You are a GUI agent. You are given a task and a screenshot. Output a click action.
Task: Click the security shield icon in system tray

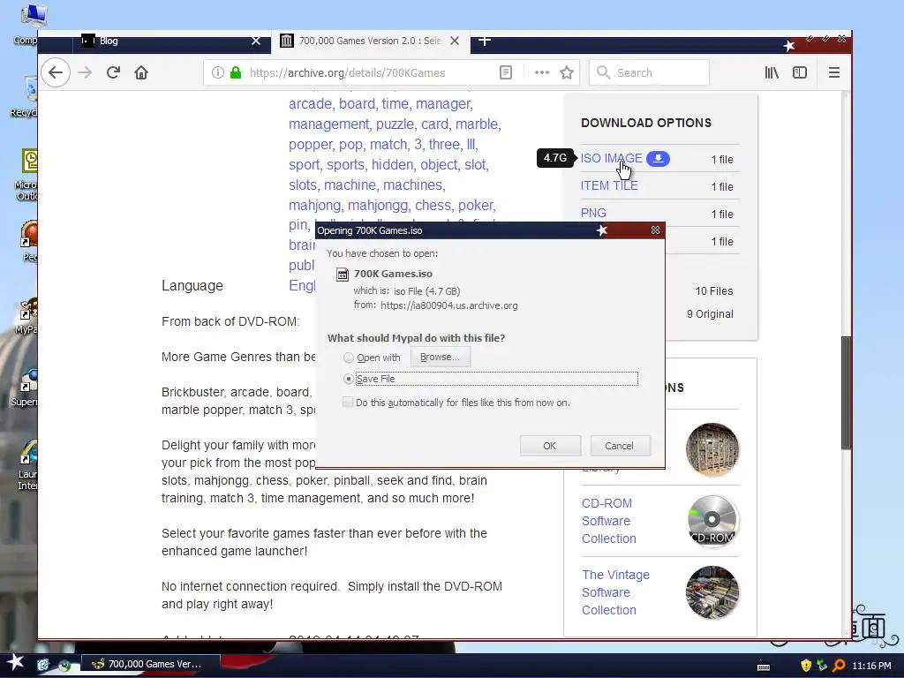click(806, 666)
